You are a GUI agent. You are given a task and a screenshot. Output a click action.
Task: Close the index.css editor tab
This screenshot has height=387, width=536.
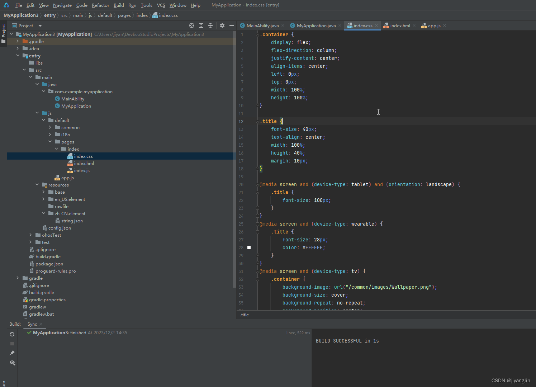376,25
